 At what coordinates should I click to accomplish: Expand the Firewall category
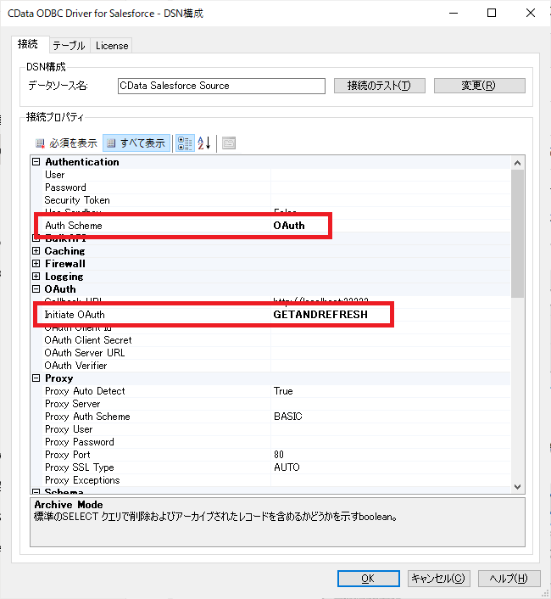tap(36, 264)
